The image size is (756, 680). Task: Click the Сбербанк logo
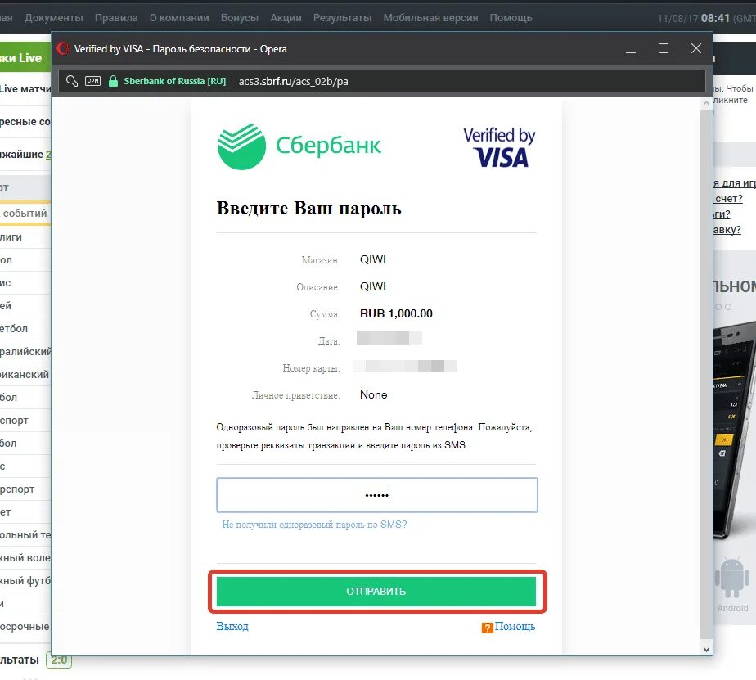(x=299, y=144)
